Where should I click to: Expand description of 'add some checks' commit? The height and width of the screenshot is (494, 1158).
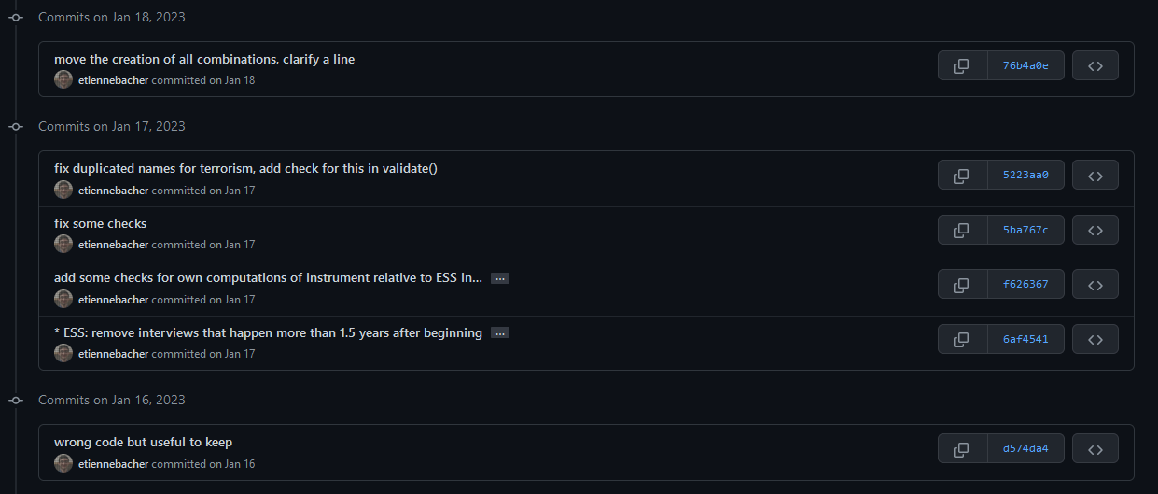tap(500, 278)
